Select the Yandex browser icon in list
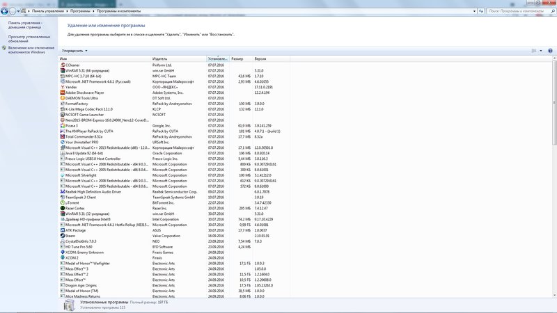 (63, 87)
